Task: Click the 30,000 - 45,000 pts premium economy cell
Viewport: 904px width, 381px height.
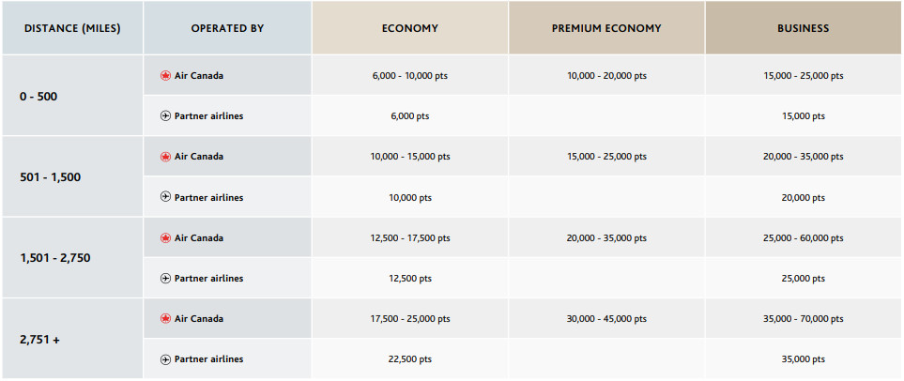Action: click(606, 319)
